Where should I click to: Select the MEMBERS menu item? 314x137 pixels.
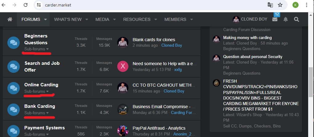175,19
